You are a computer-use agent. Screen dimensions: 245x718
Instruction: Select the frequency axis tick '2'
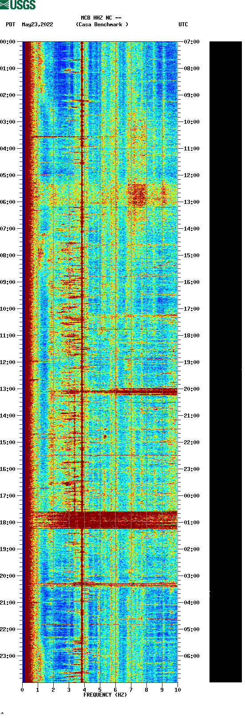[x=53, y=690]
